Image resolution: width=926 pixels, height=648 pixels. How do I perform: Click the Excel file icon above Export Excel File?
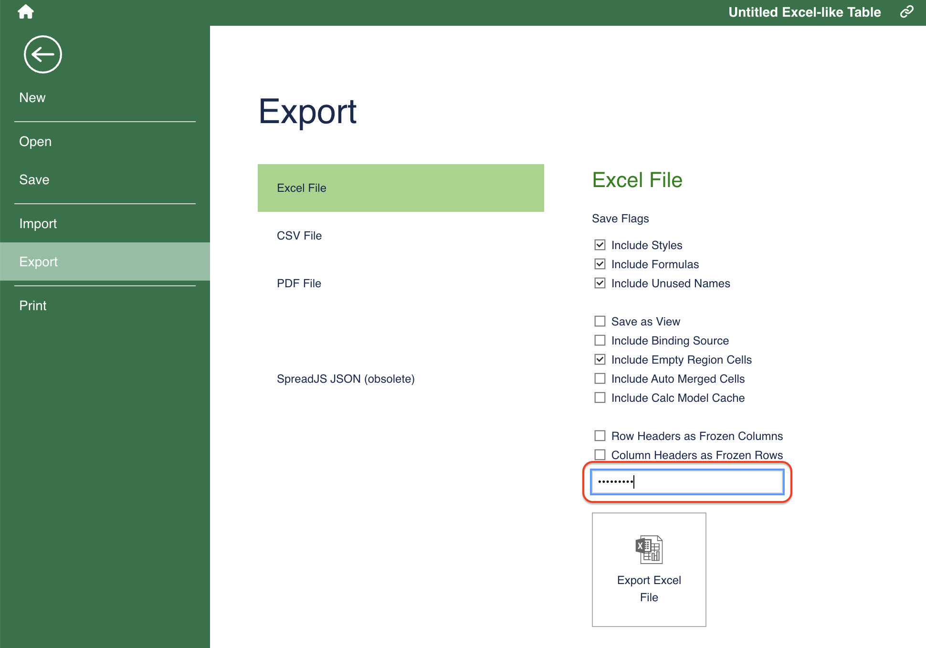648,549
